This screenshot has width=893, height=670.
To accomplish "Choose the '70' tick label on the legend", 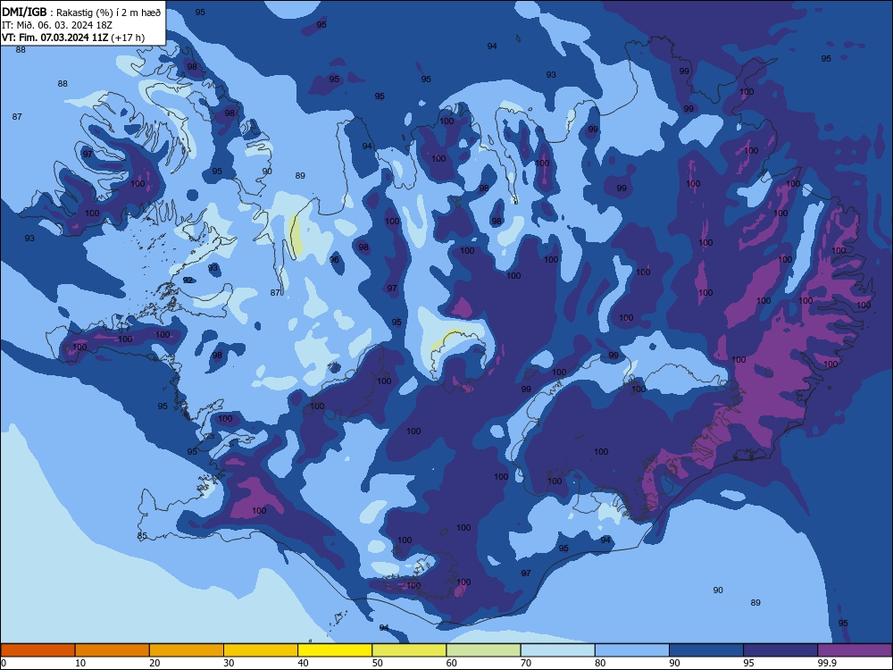I will click(526, 663).
